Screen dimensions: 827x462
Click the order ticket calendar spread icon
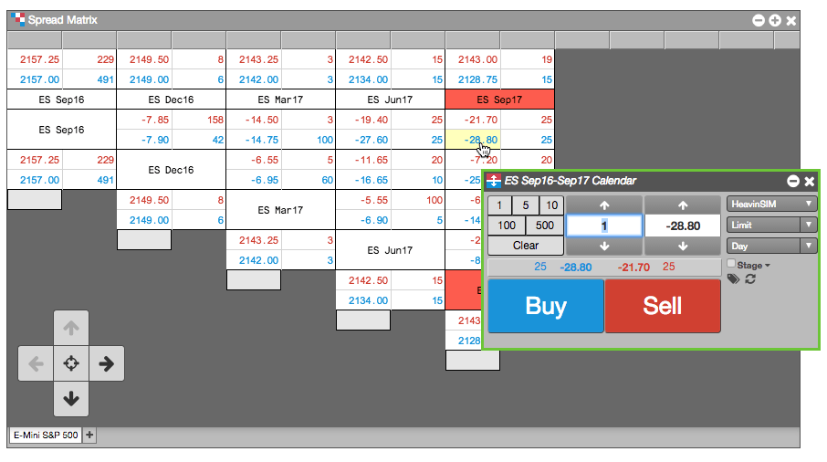click(494, 181)
